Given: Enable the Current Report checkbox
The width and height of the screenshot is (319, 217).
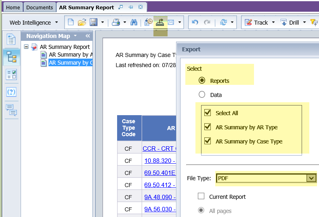Looking at the screenshot, I should click(x=201, y=196).
